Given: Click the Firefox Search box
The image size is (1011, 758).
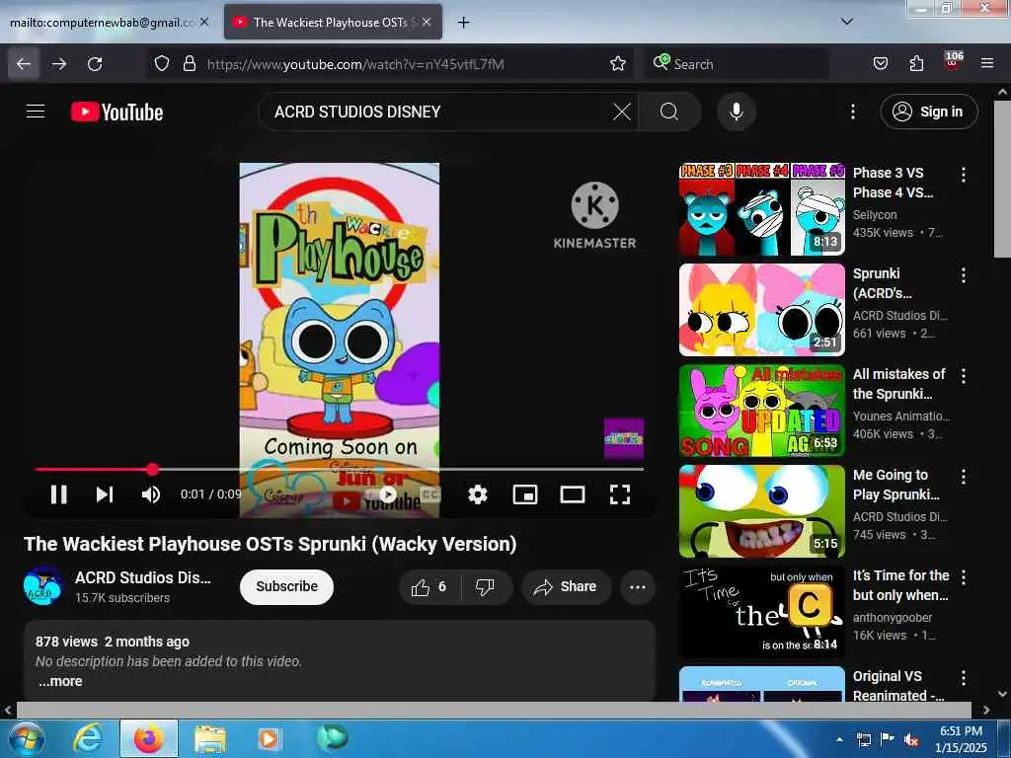Looking at the screenshot, I should [737, 64].
